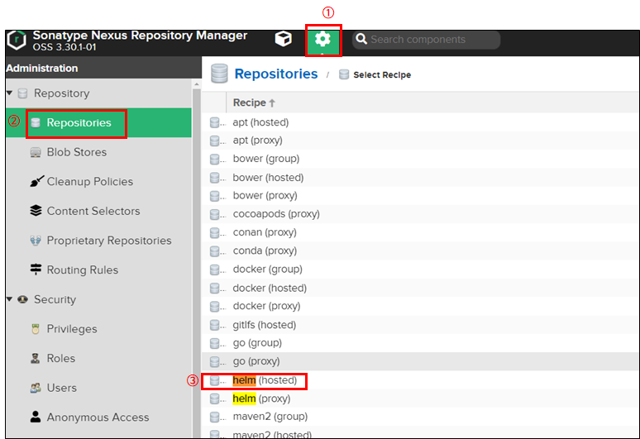Open Routing Rules in sidebar
This screenshot has width=640, height=439.
click(83, 270)
